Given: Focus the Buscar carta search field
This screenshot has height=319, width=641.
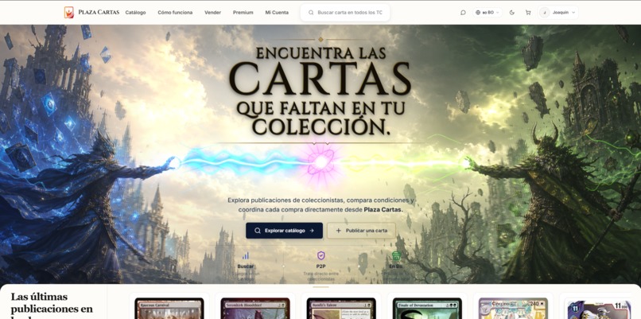Looking at the screenshot, I should [x=345, y=13].
